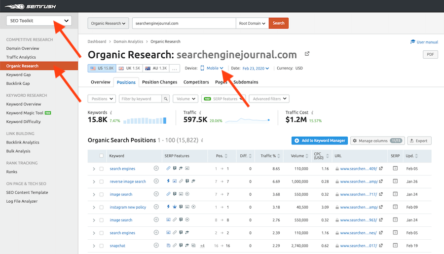
Task: Check the 'snapchat' row checkbox
Action: pyautogui.click(x=101, y=246)
